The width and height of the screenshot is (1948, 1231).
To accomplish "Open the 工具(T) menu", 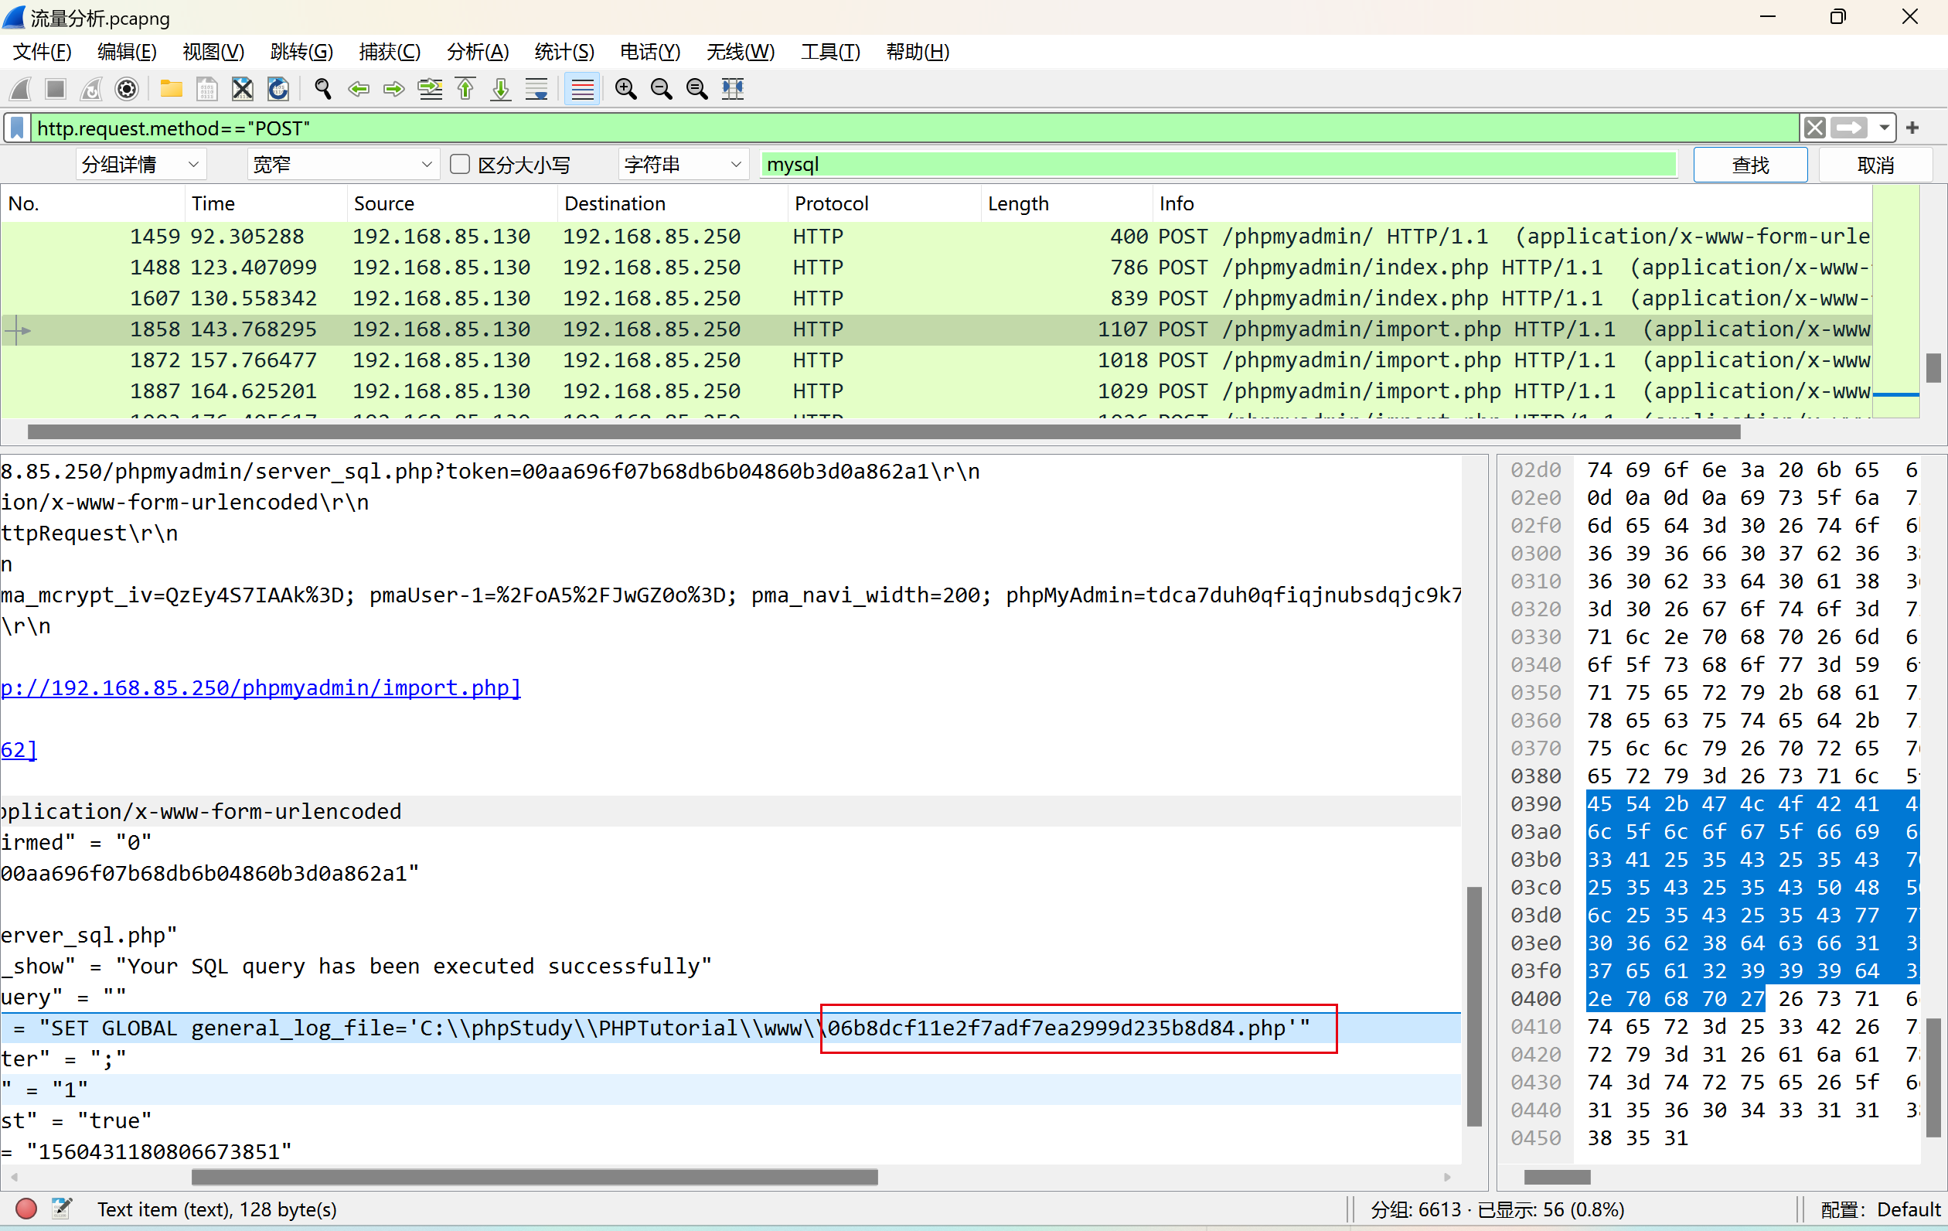I will (x=831, y=52).
